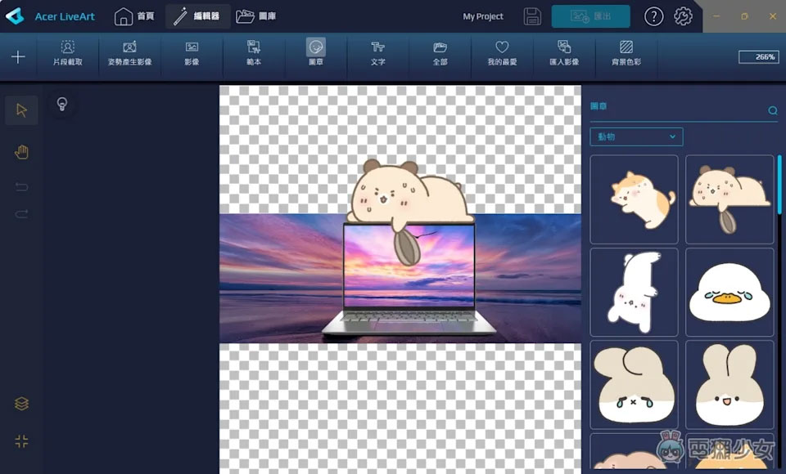Open the layers panel icon
The image size is (786, 474).
(x=21, y=404)
